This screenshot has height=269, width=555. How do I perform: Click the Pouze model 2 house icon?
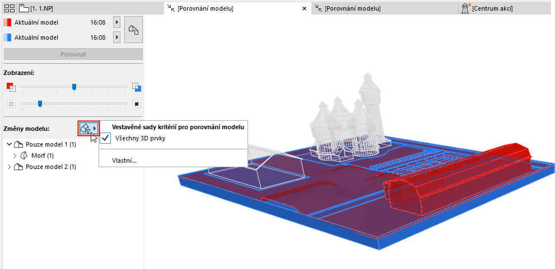[18, 167]
